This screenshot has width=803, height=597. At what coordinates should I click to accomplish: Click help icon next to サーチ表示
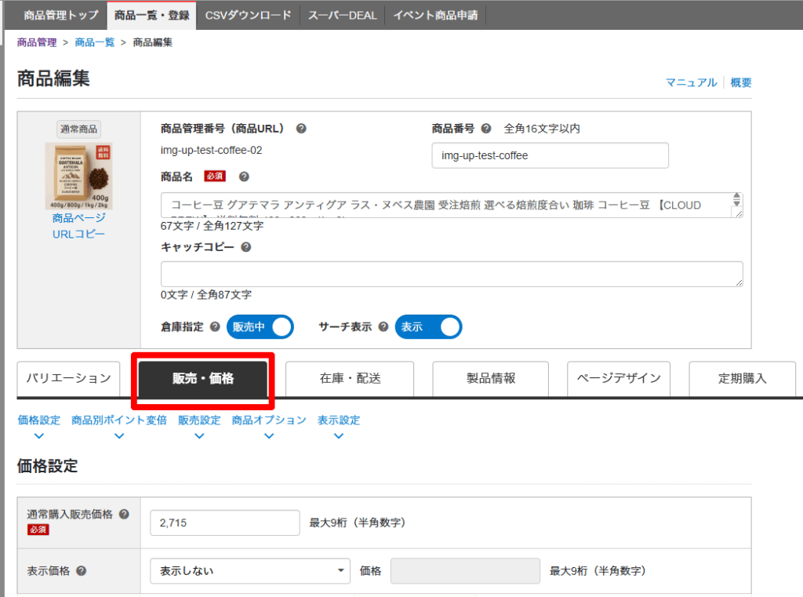coord(383,327)
